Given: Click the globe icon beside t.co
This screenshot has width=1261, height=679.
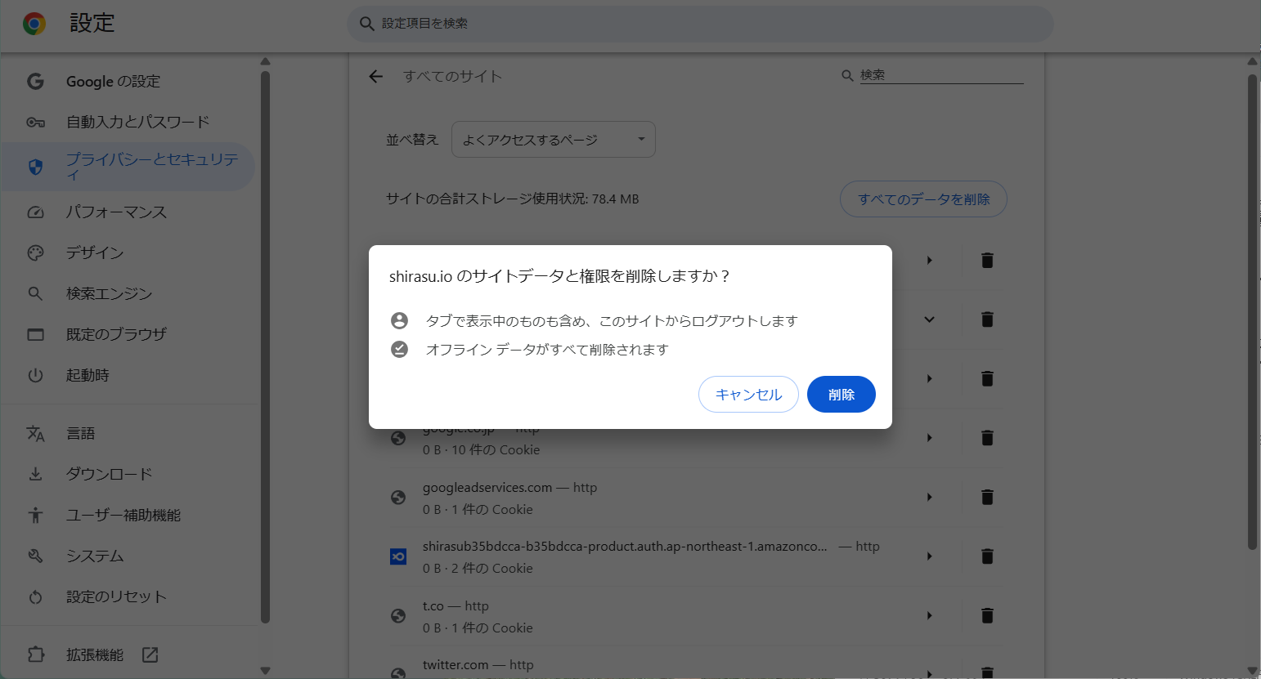Looking at the screenshot, I should (398, 615).
